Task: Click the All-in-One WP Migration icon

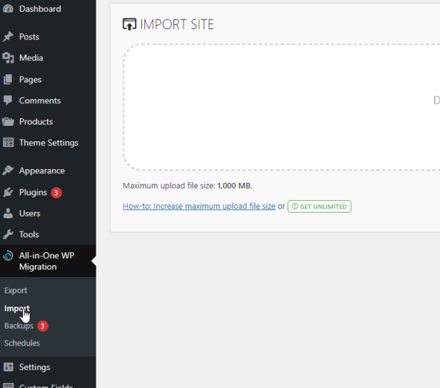Action: coord(8,256)
